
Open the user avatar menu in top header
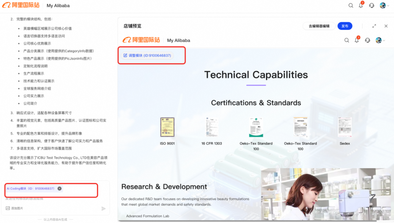tap(384, 5)
